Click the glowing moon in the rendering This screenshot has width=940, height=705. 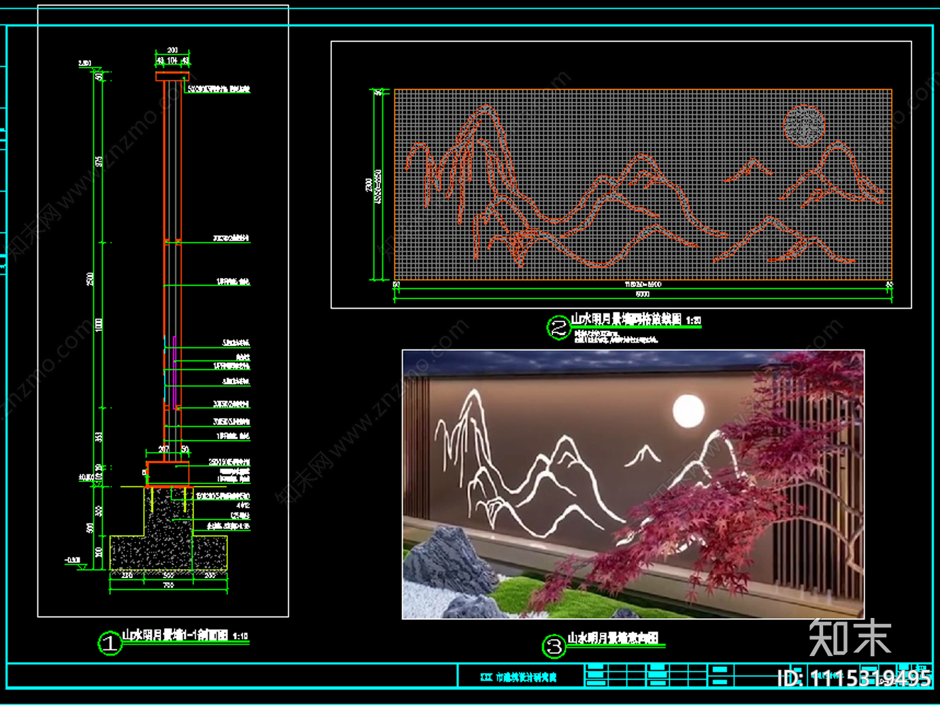pos(688,411)
